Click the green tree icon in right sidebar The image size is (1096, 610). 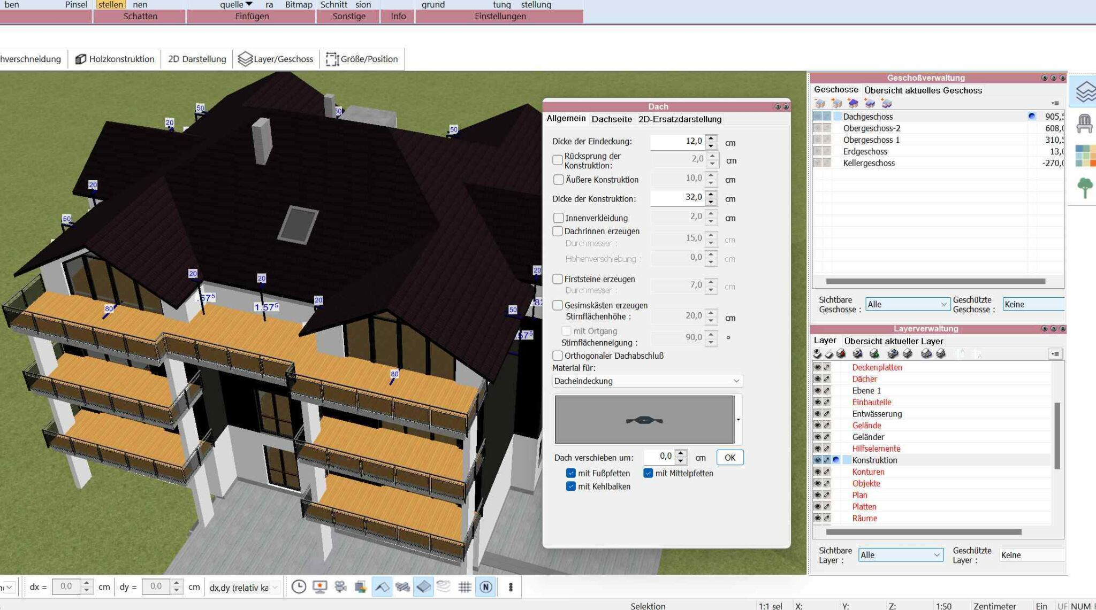point(1085,188)
